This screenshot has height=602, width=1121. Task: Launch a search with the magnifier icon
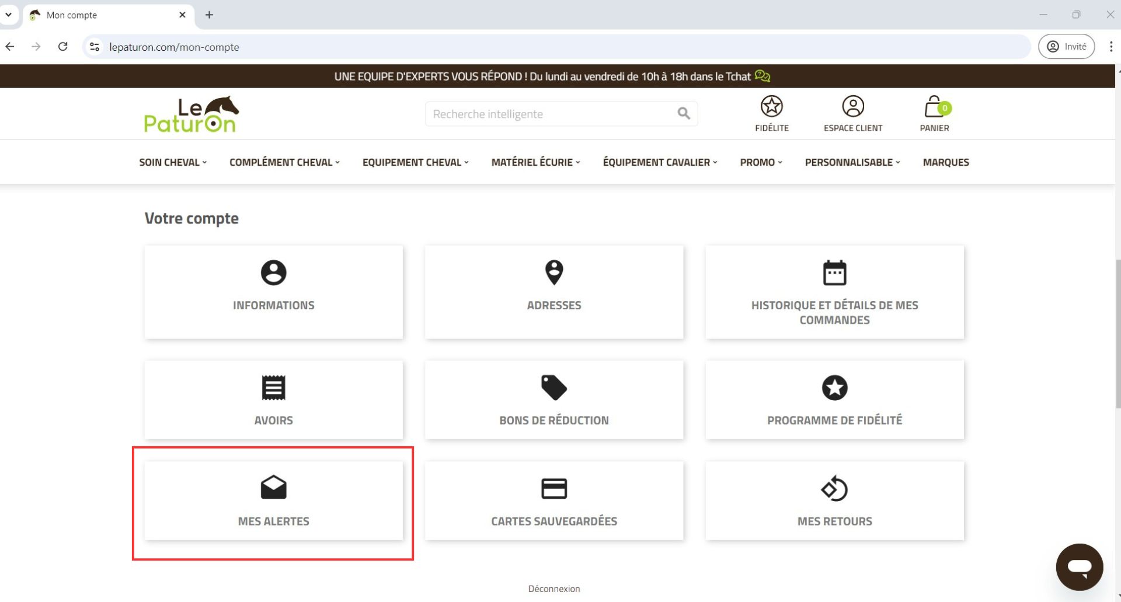[x=683, y=114]
